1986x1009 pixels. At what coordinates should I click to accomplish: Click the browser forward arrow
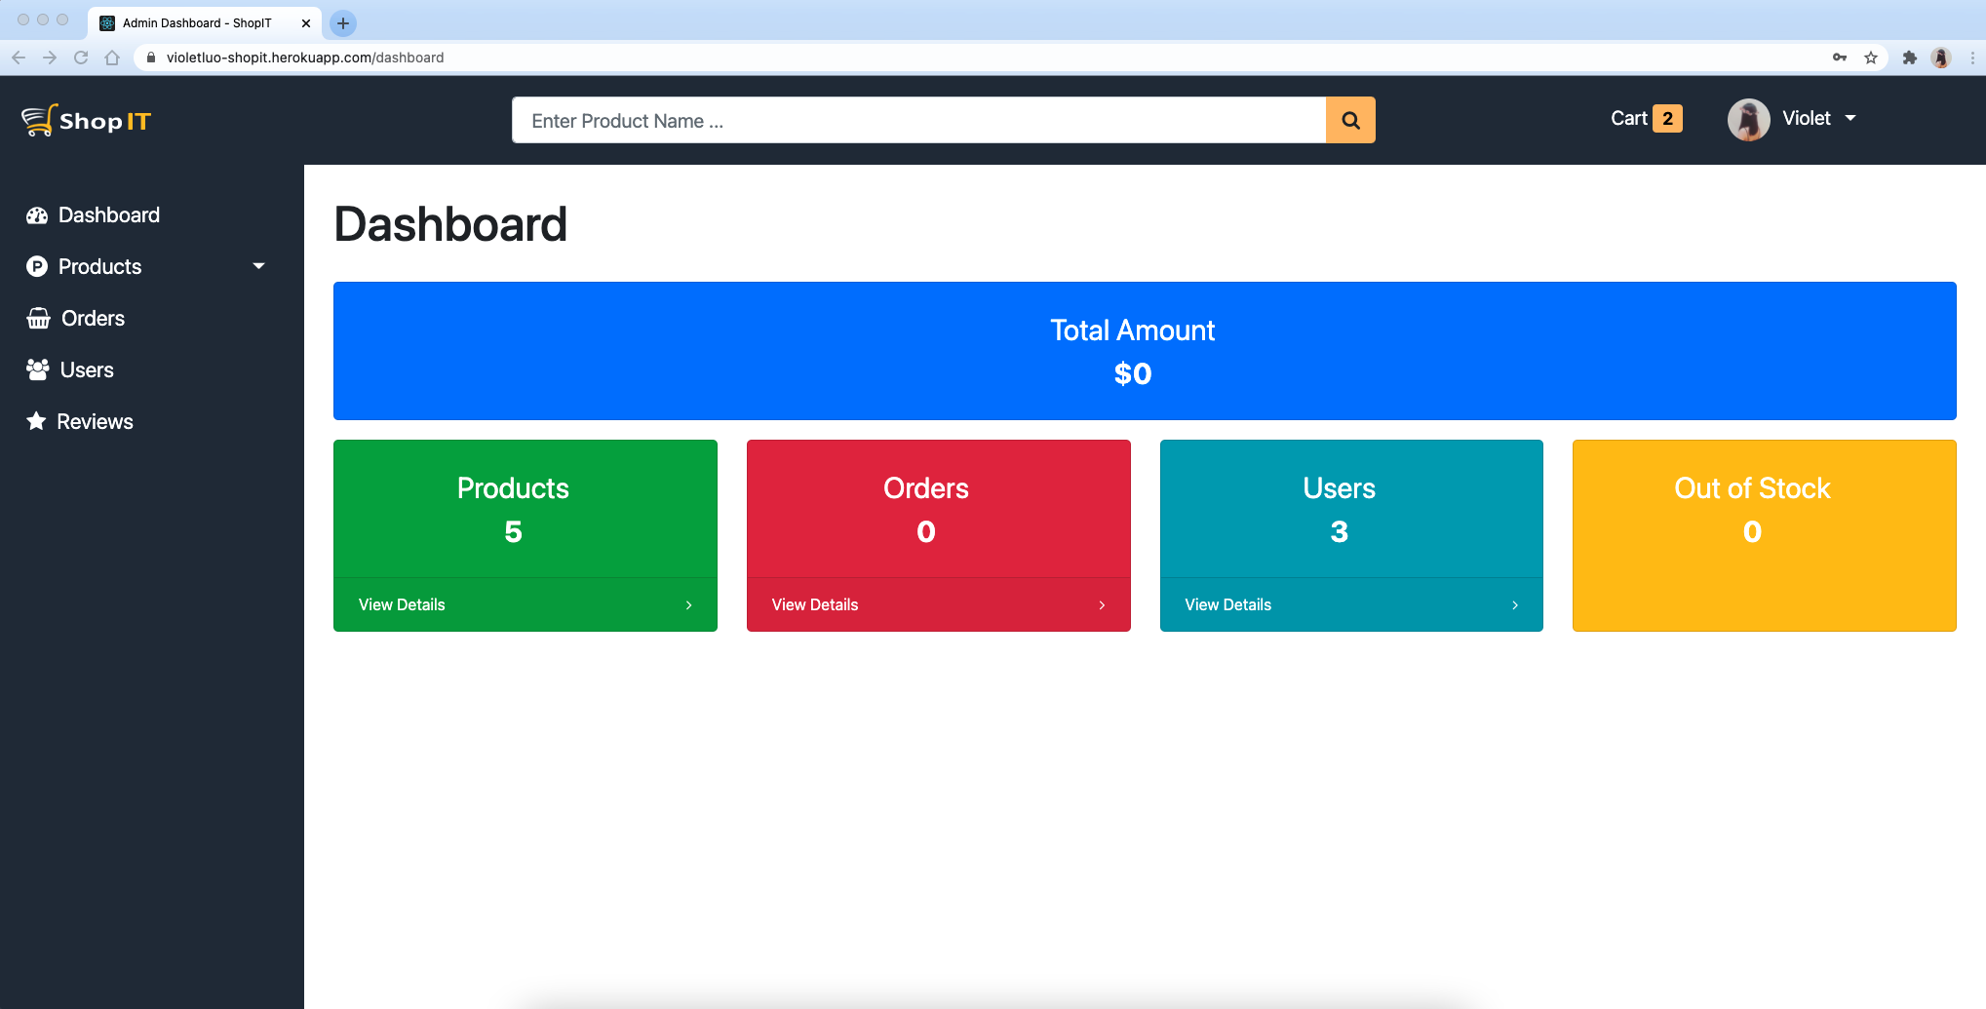pos(50,58)
